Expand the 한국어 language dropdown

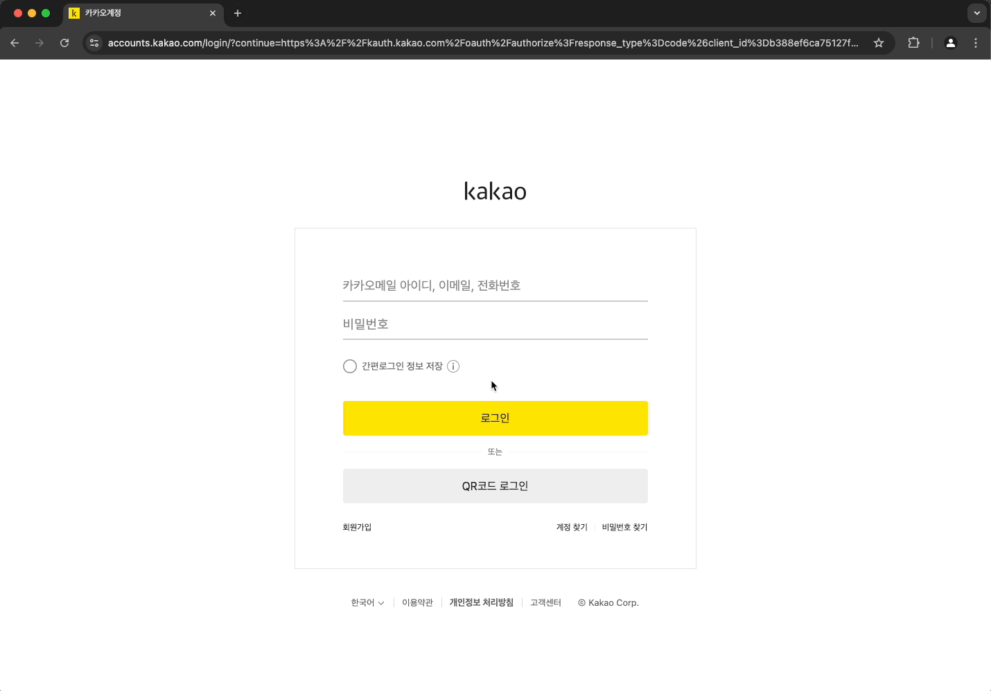point(367,602)
